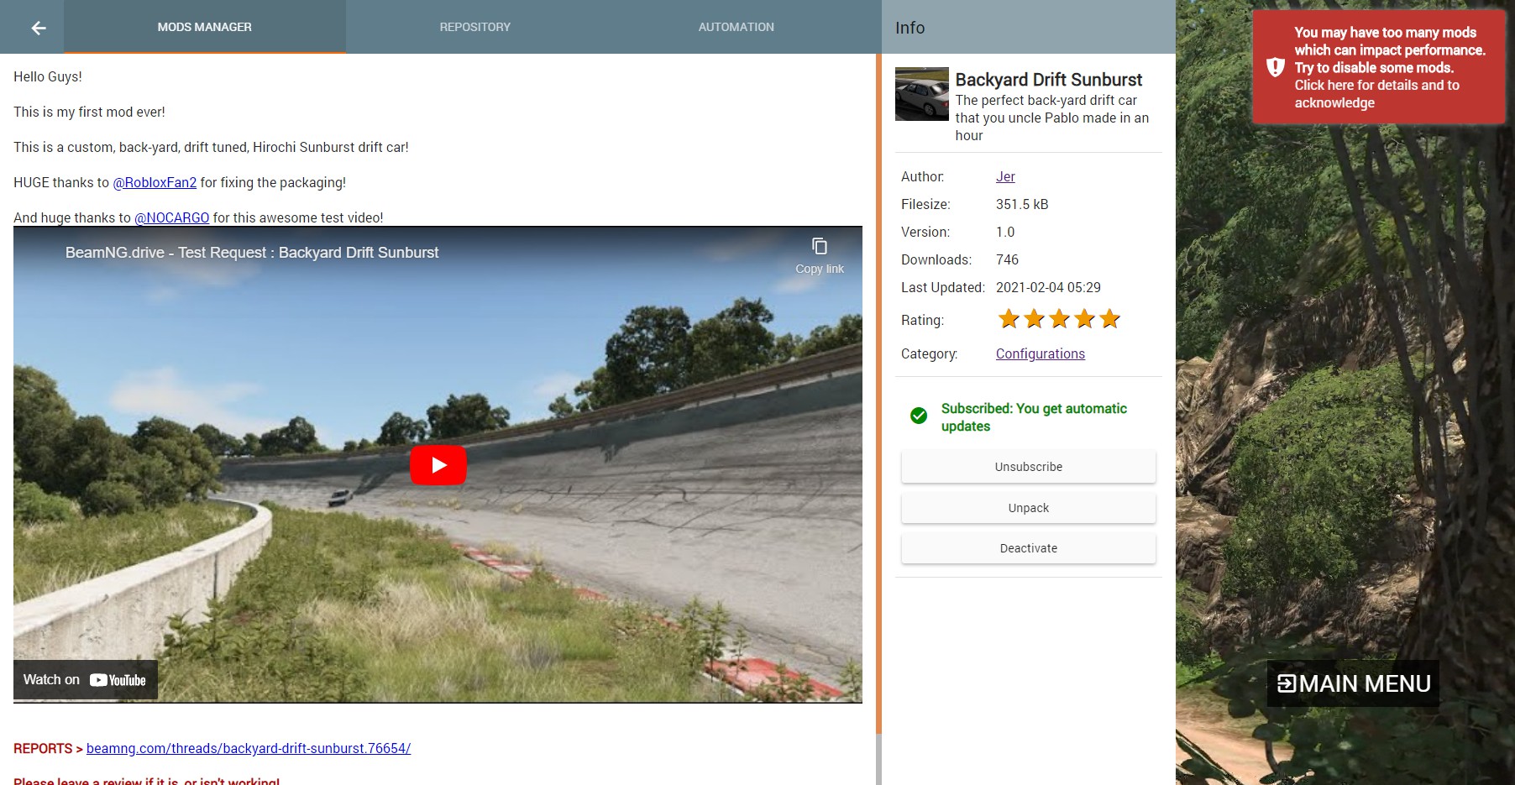Open @NOCARGO profile link
The image size is (1515, 785).
[172, 217]
